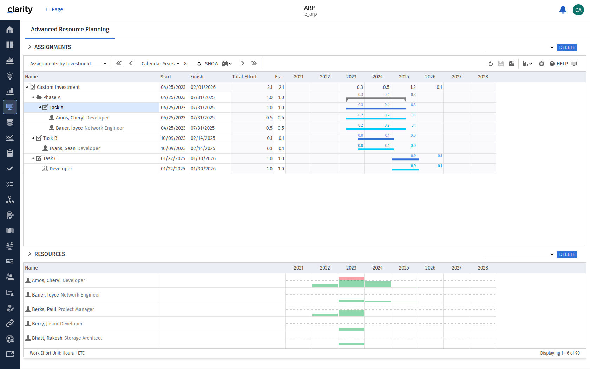Collapse the Task B tree row

click(33, 138)
